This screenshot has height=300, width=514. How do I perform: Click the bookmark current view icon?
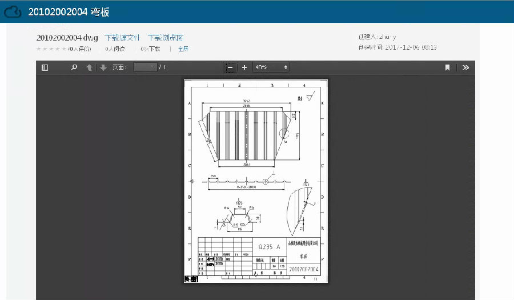pos(447,67)
